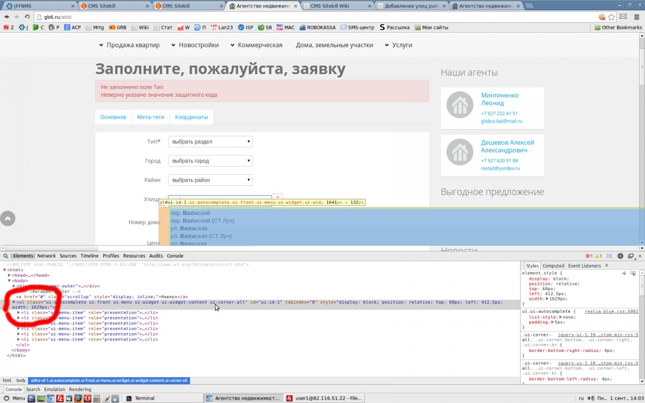Image resolution: width=645 pixels, height=403 pixels.
Task: Click the volume icon in the system tray
Action: [592, 398]
